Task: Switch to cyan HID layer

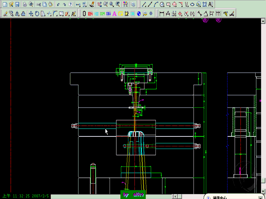Action: (x=96, y=14)
